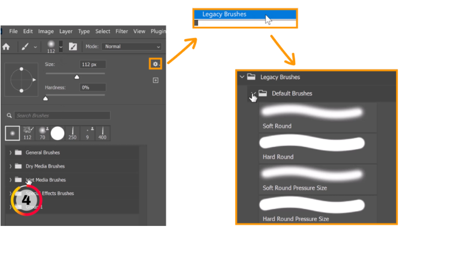Expand the Dry Media Brushes chevron

click(x=10, y=166)
